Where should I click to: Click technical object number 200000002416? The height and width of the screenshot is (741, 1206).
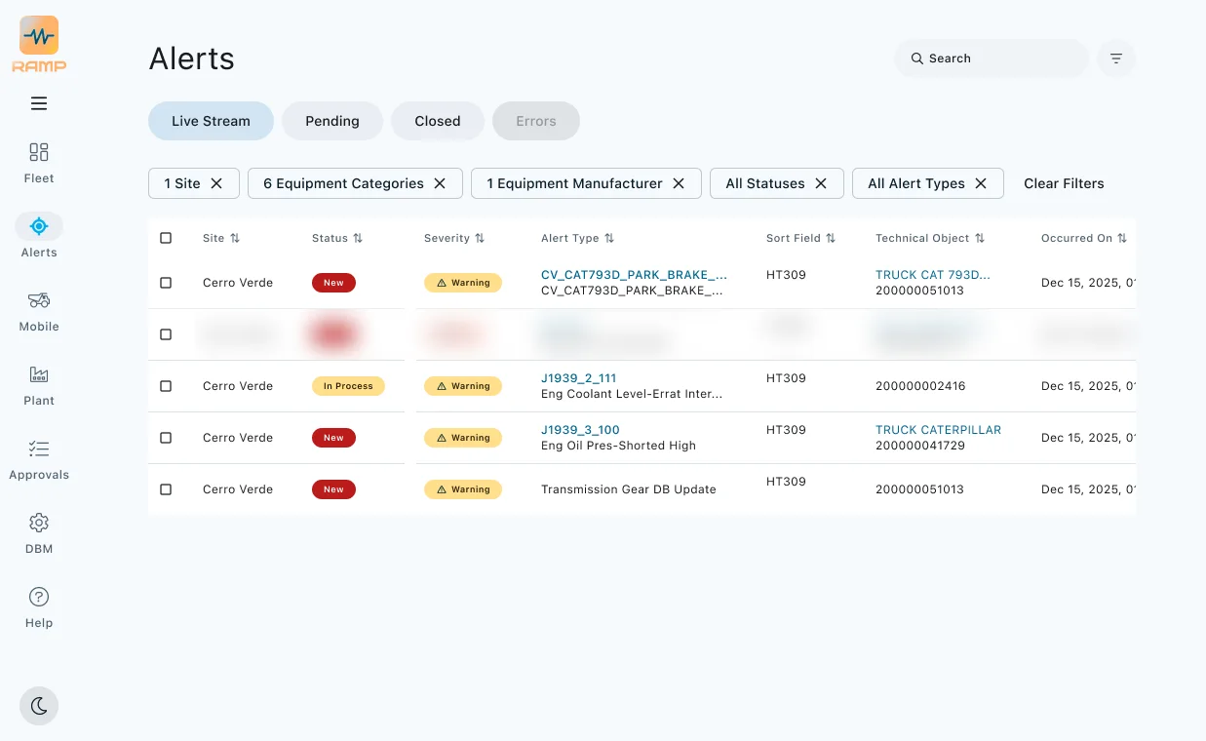pos(920,386)
